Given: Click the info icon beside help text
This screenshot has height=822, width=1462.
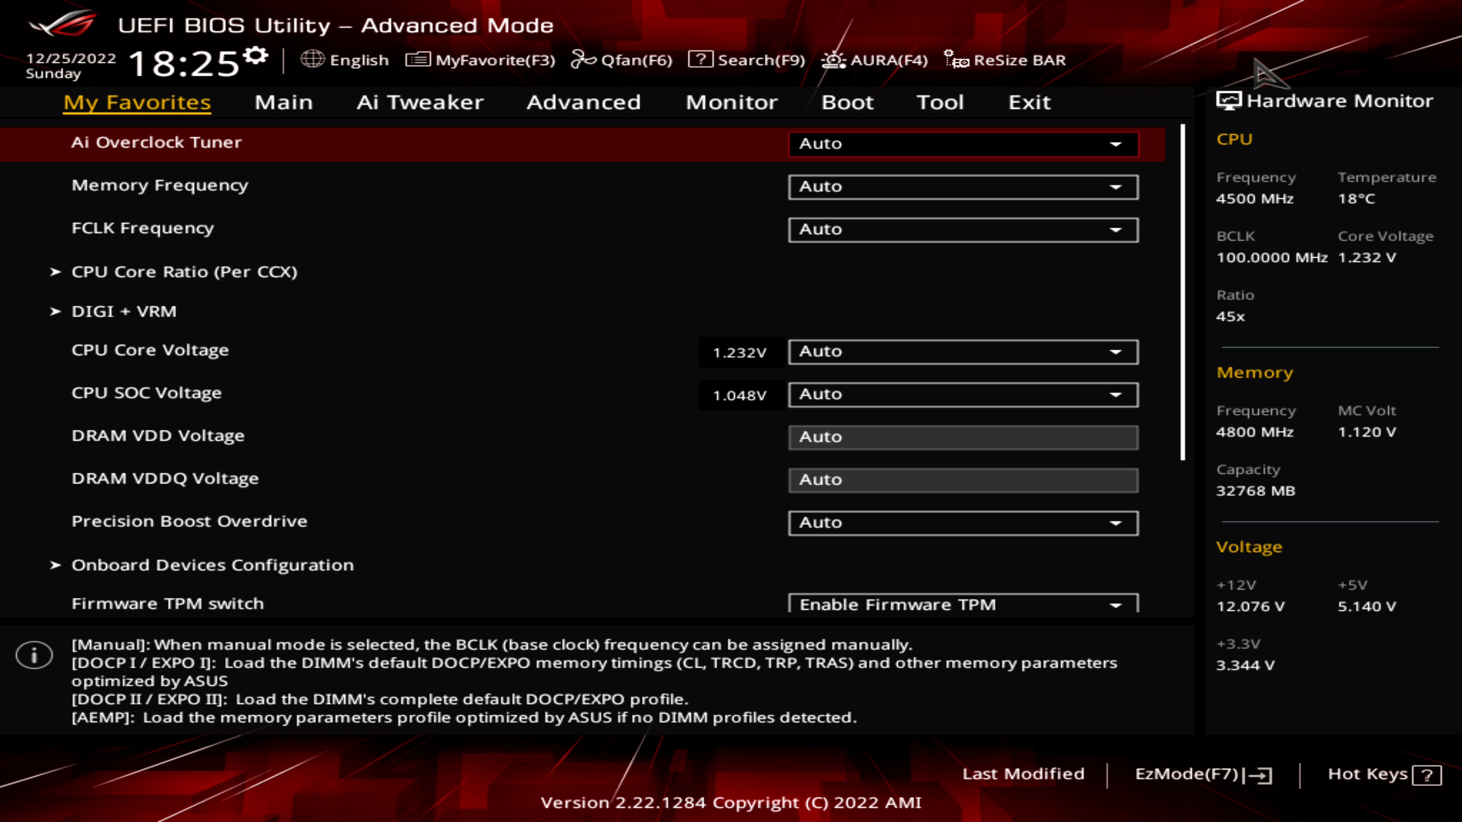Looking at the screenshot, I should pyautogui.click(x=34, y=655).
